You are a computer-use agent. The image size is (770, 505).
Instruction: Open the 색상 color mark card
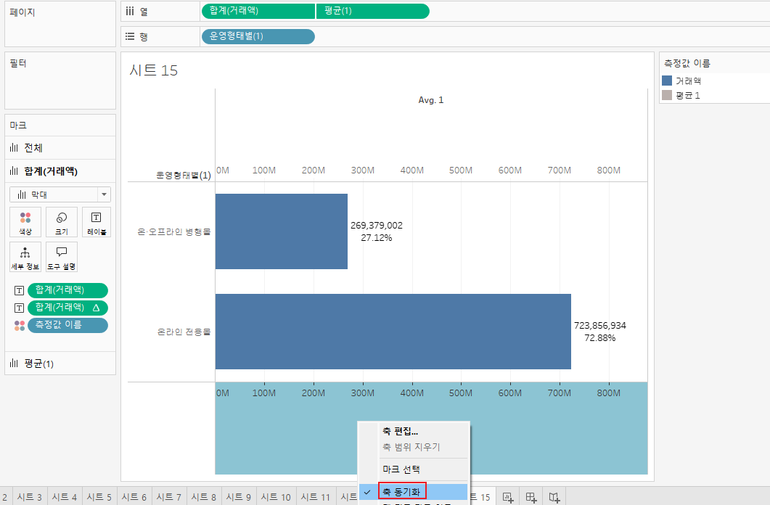click(x=25, y=222)
